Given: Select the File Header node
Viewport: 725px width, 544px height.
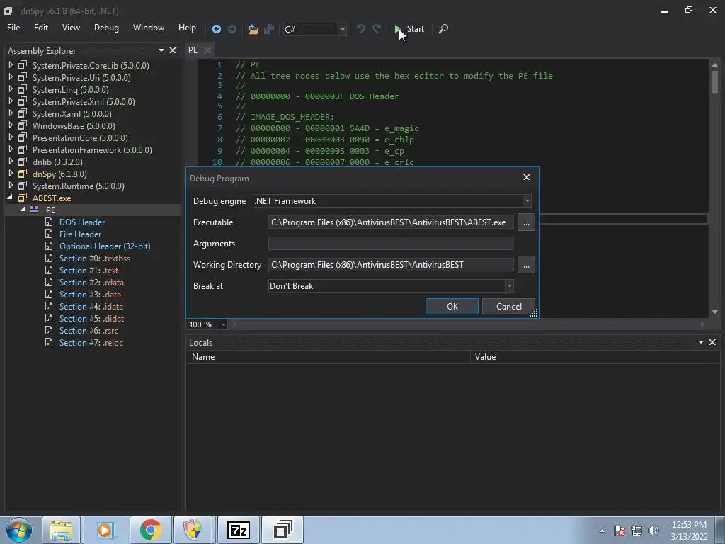Looking at the screenshot, I should coord(80,234).
